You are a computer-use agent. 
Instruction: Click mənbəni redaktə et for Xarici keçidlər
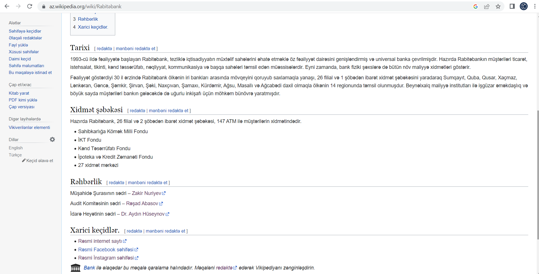tap(166, 231)
